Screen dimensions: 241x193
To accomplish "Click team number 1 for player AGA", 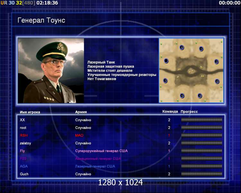I will tap(169, 166).
